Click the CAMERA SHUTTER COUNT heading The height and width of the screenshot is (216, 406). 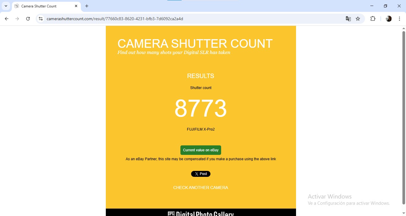coord(195,44)
